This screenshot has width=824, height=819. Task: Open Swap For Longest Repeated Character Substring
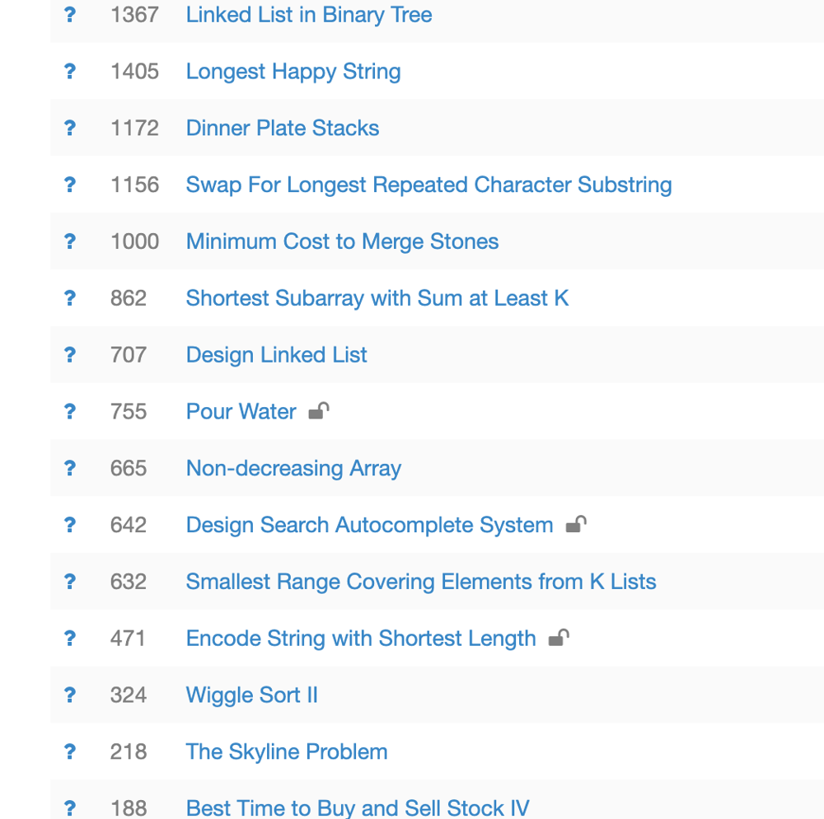[428, 185]
